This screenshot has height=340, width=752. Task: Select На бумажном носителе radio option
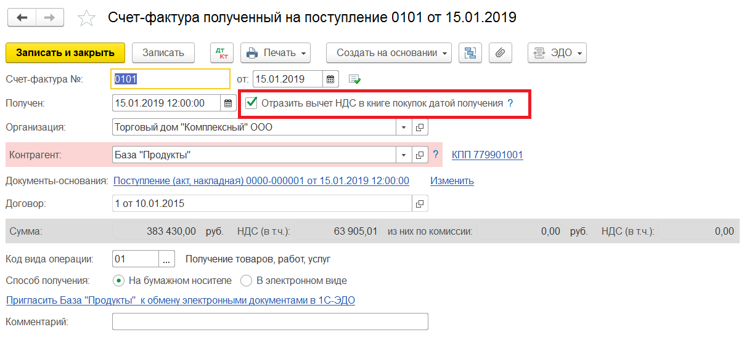[118, 281]
